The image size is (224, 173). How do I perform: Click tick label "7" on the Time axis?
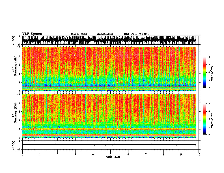tap(146, 154)
